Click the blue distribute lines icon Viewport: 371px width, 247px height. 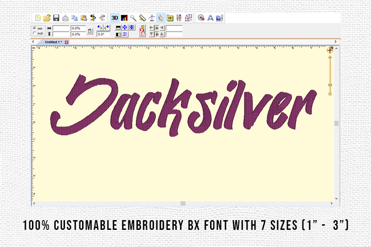coord(125,34)
